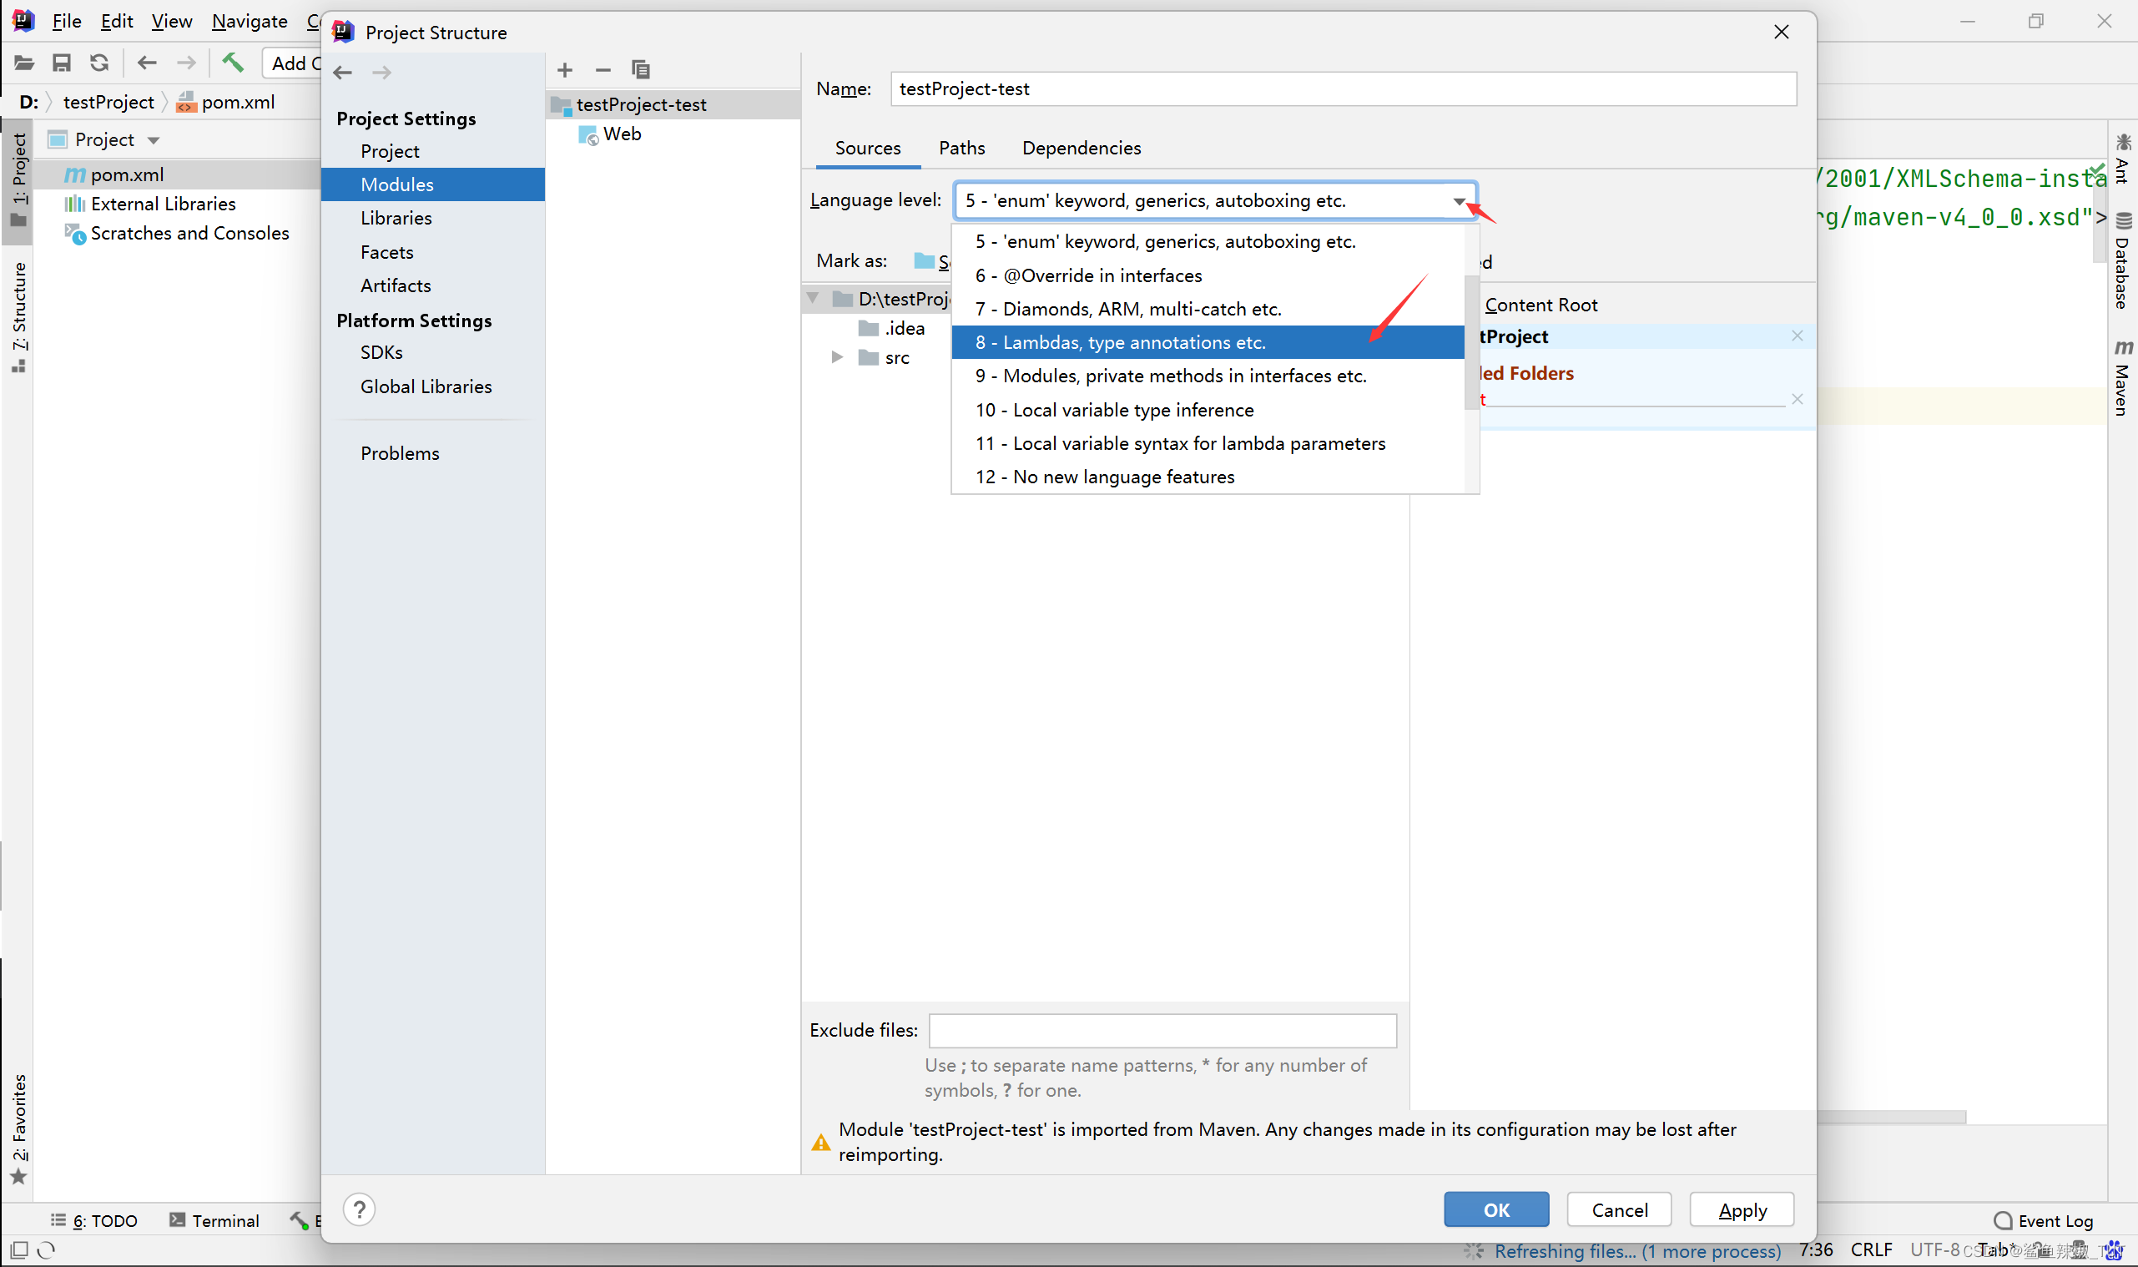Viewport: 2138px width, 1267px height.
Task: Collapse the Language level dropdown arrow
Action: (1458, 201)
